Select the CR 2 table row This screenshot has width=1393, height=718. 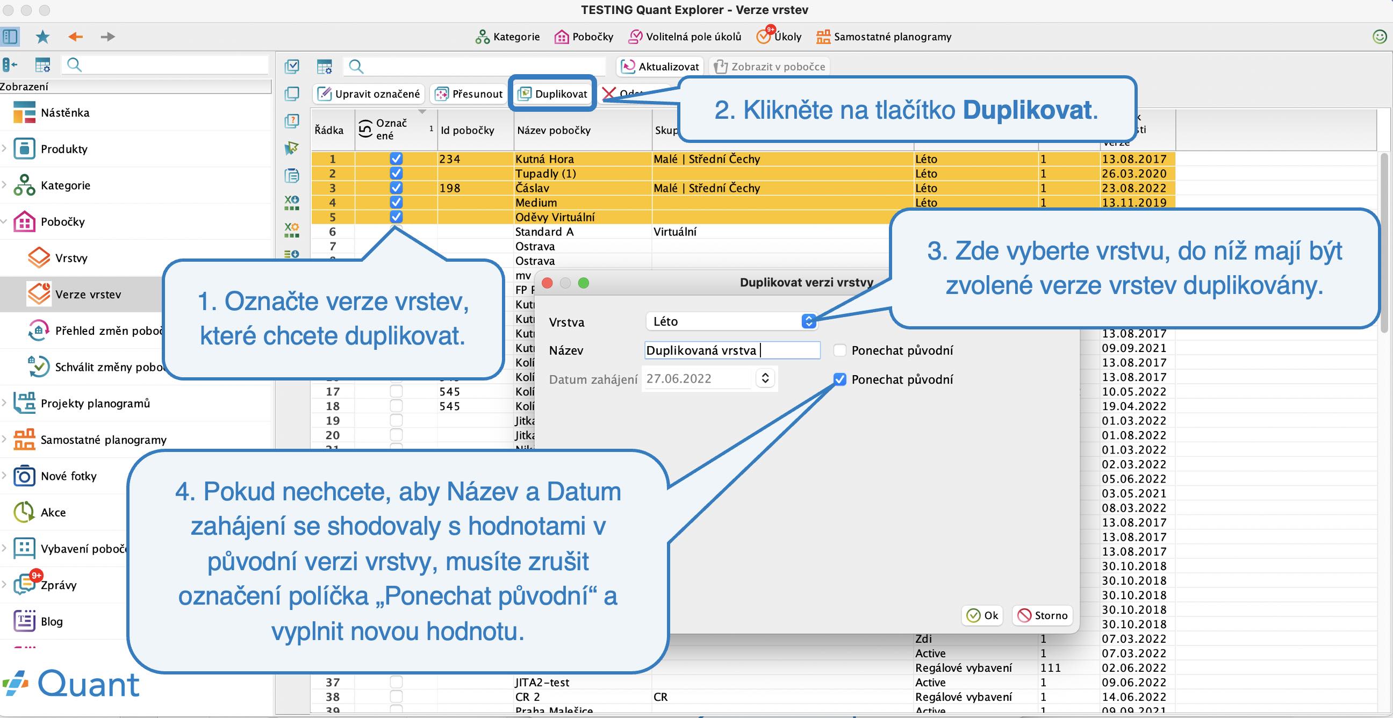coord(743,697)
